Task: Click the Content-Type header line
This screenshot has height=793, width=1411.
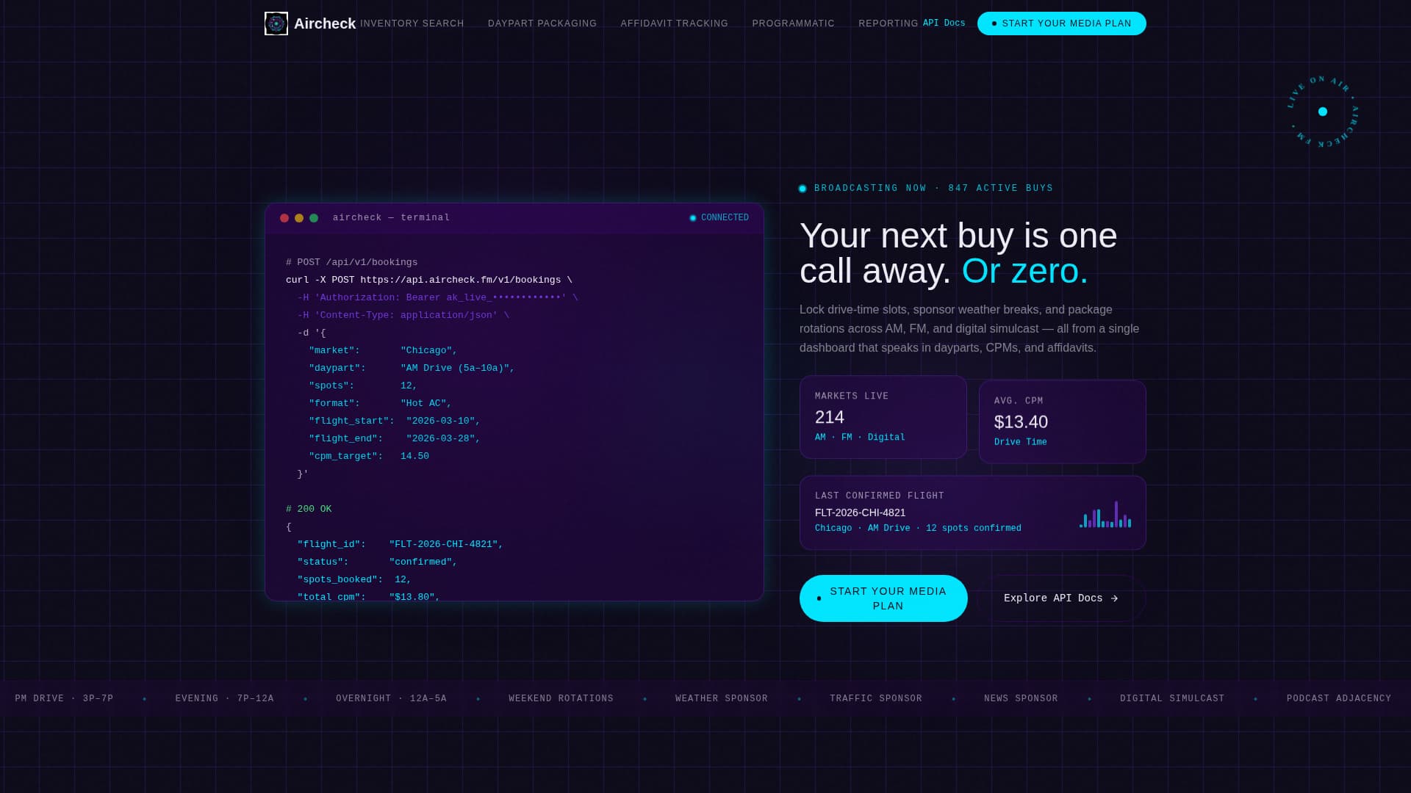Action: click(x=403, y=315)
